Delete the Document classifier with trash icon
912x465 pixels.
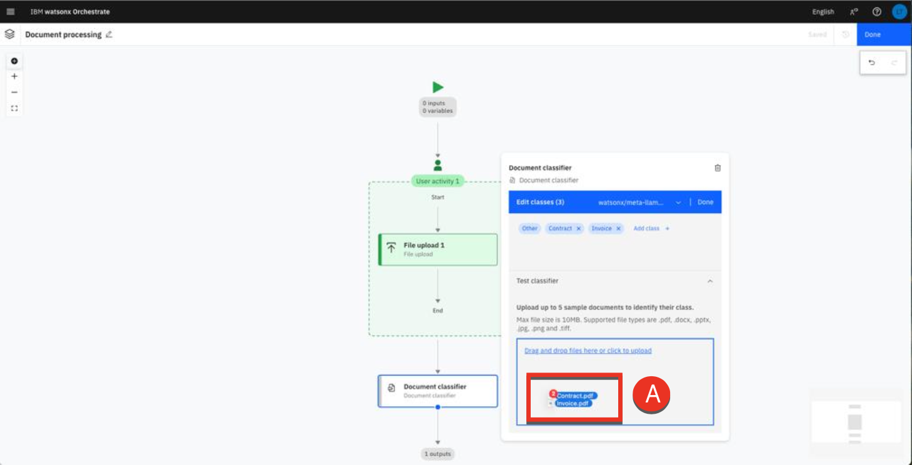(718, 167)
